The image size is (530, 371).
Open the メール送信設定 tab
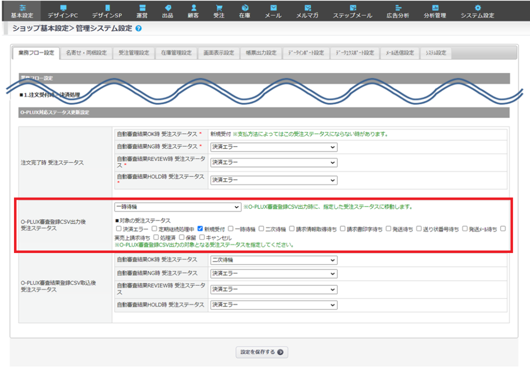point(400,53)
